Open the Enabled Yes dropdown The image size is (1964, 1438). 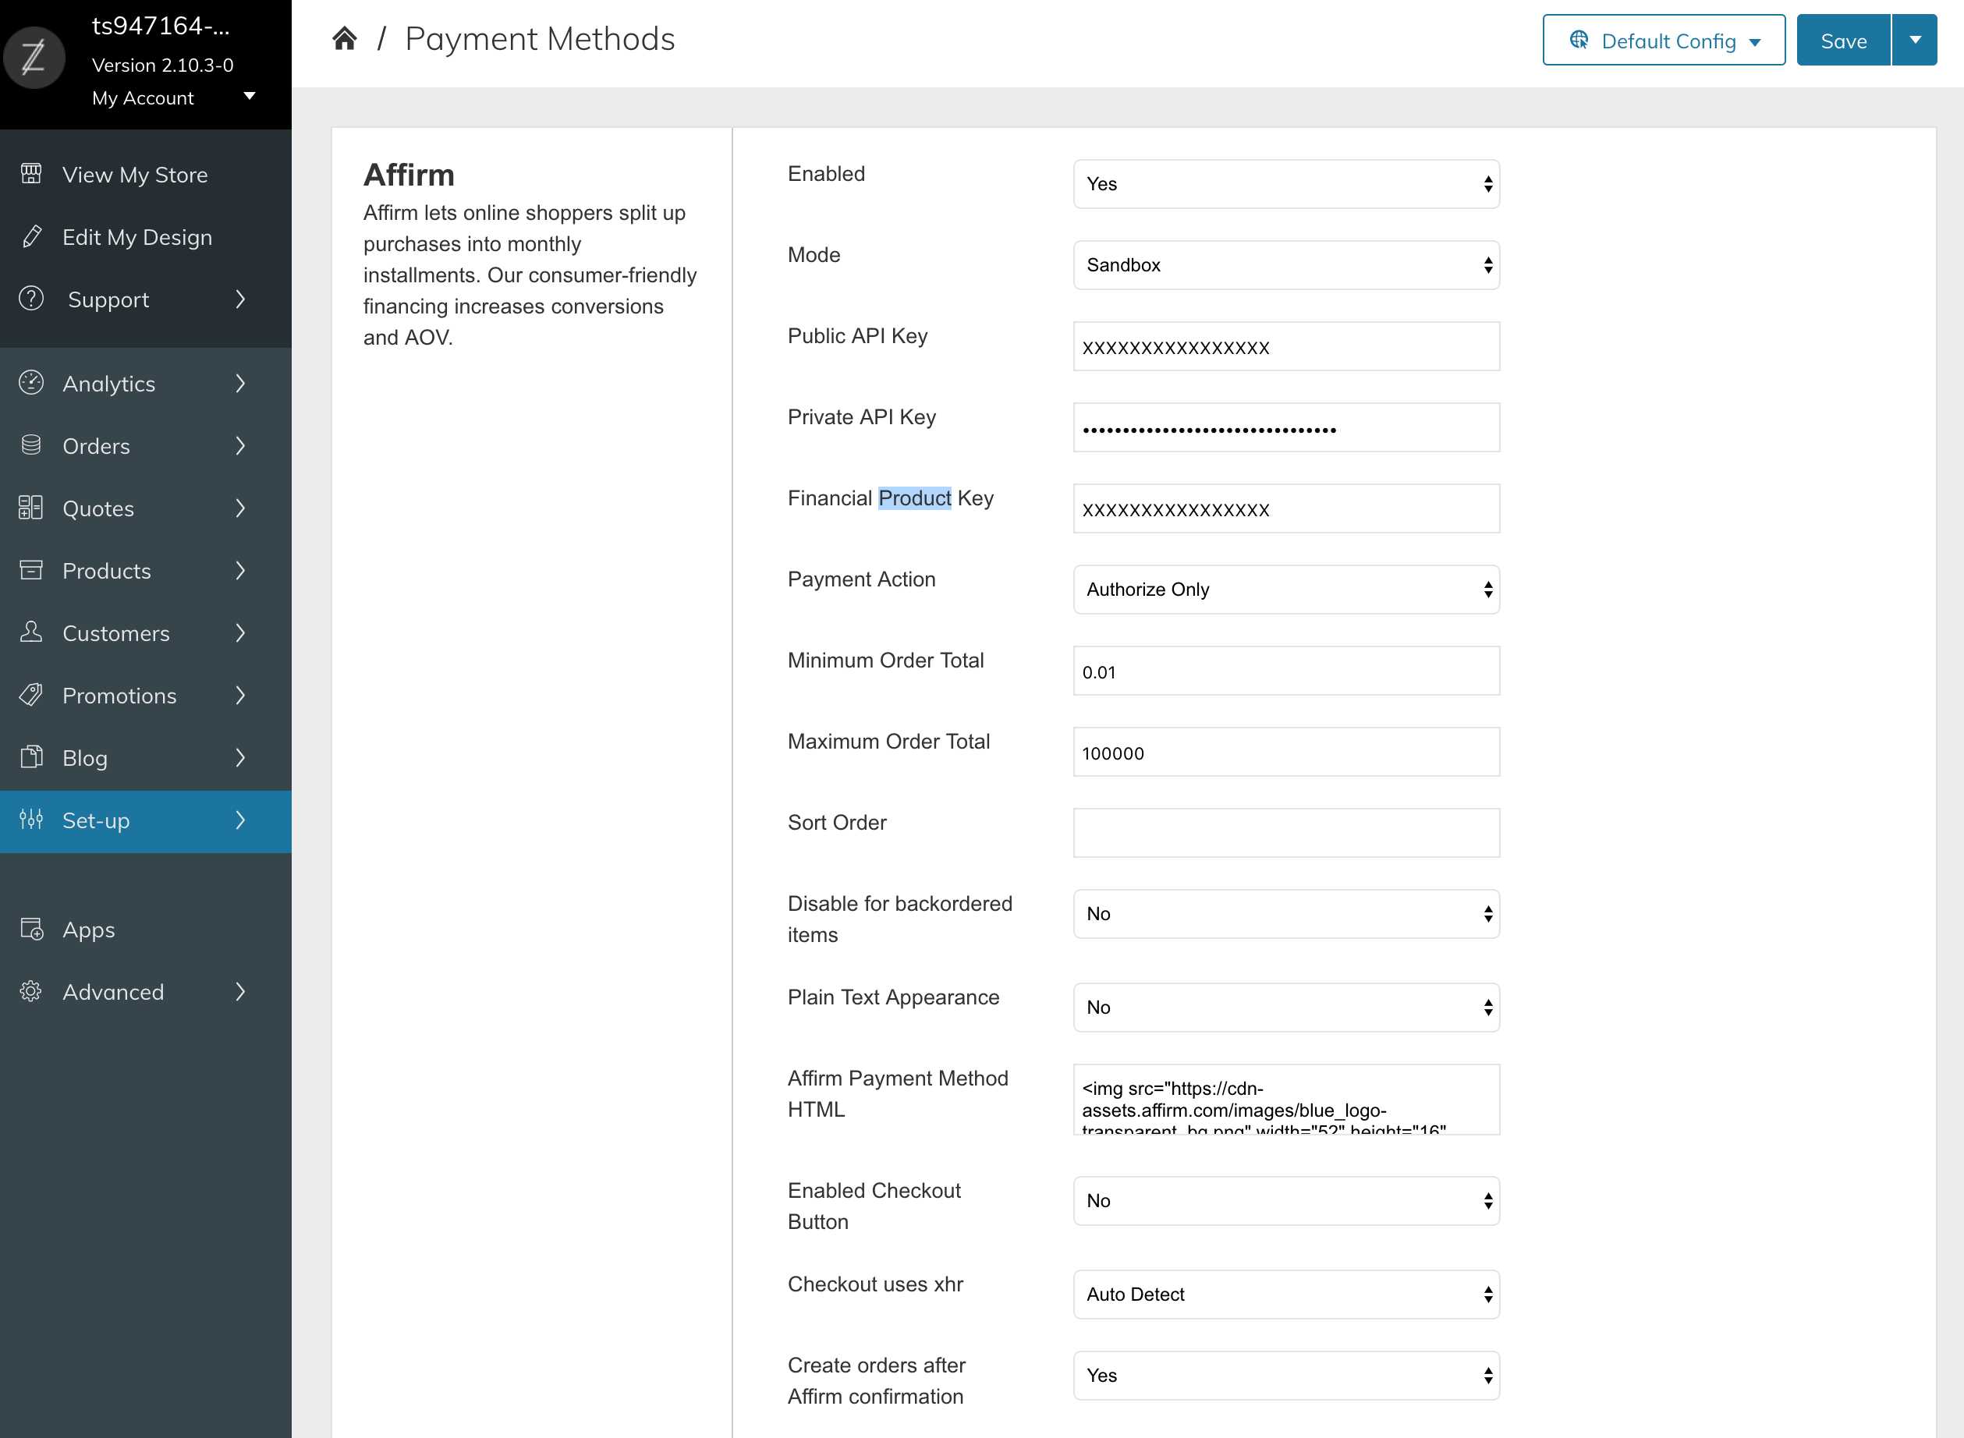coord(1286,184)
